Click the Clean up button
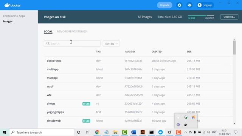 [229, 17]
